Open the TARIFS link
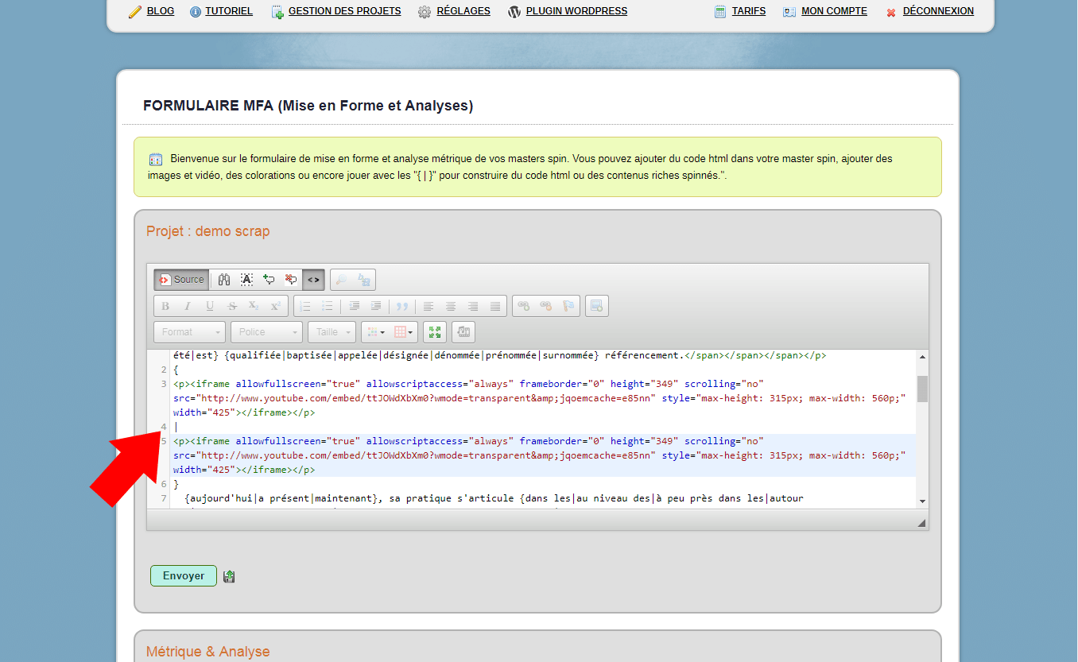Image resolution: width=1078 pixels, height=662 pixels. [748, 11]
